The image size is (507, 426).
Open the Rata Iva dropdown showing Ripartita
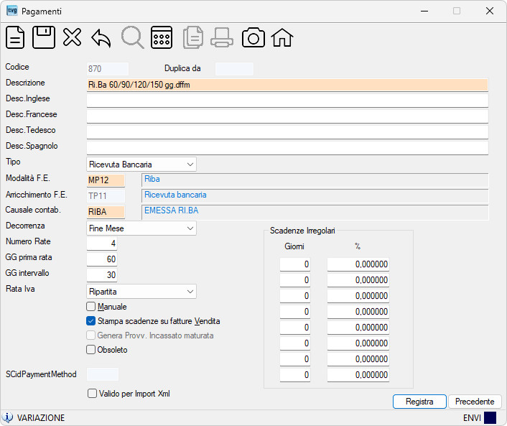(x=141, y=292)
